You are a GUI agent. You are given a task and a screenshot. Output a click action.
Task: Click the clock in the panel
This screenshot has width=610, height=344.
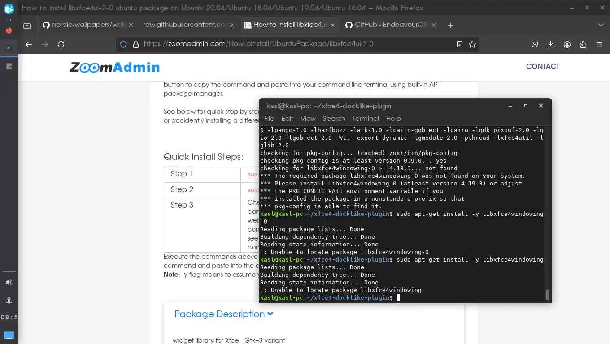pos(9,317)
